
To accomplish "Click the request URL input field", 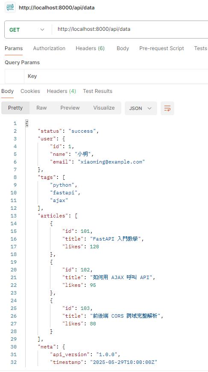I will point(131,30).
